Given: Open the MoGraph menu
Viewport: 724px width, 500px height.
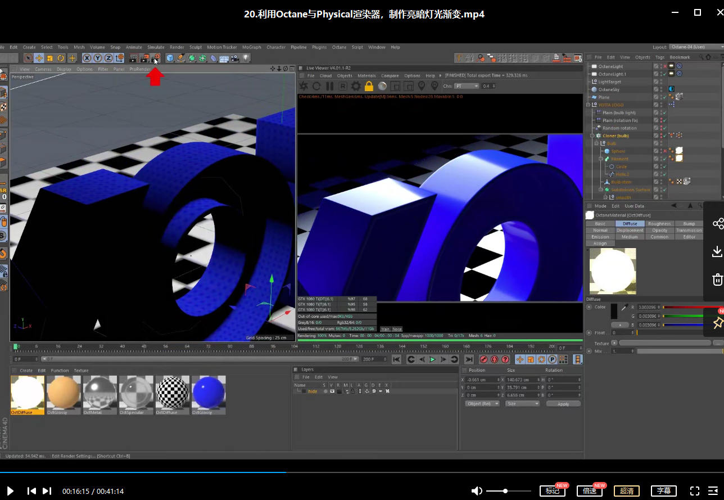Looking at the screenshot, I should point(251,47).
